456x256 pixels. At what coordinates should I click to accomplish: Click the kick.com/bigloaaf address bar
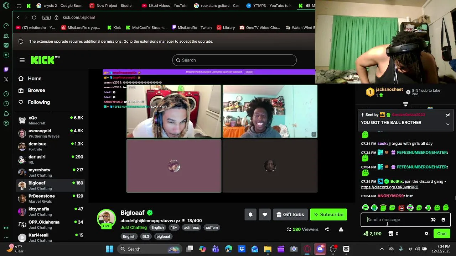[79, 17]
